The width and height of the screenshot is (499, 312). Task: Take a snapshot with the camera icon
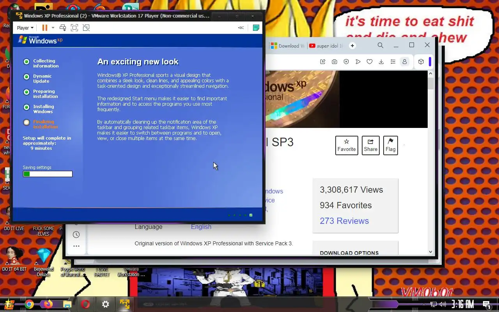click(334, 62)
